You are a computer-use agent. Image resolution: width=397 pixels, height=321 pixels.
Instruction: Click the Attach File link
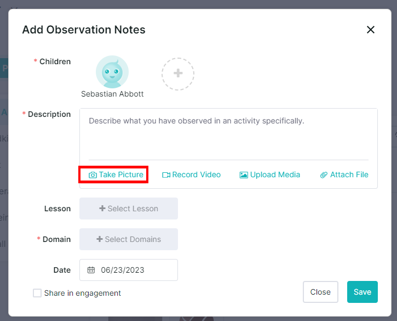point(349,175)
